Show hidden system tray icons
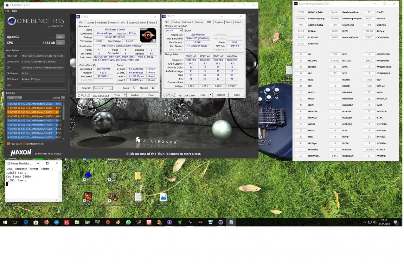The height and width of the screenshot is (265, 404). [365, 222]
